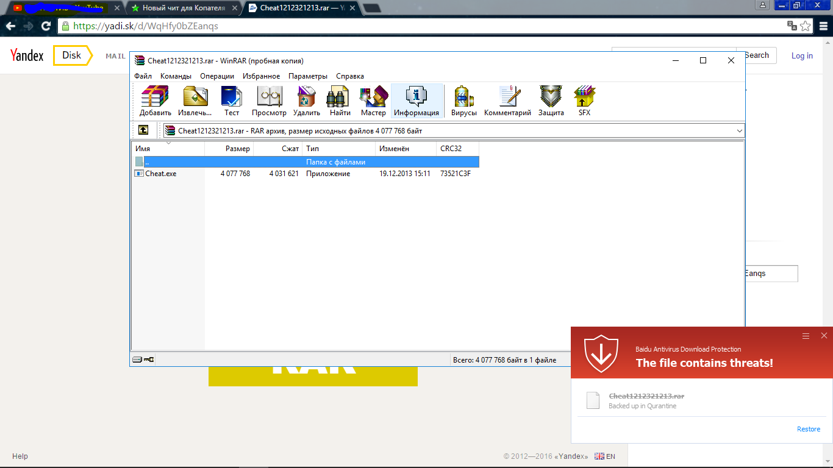Screen dimensions: 833x468
Task: Open the Baidu Antivirus popup menu icon
Action: coord(806,336)
